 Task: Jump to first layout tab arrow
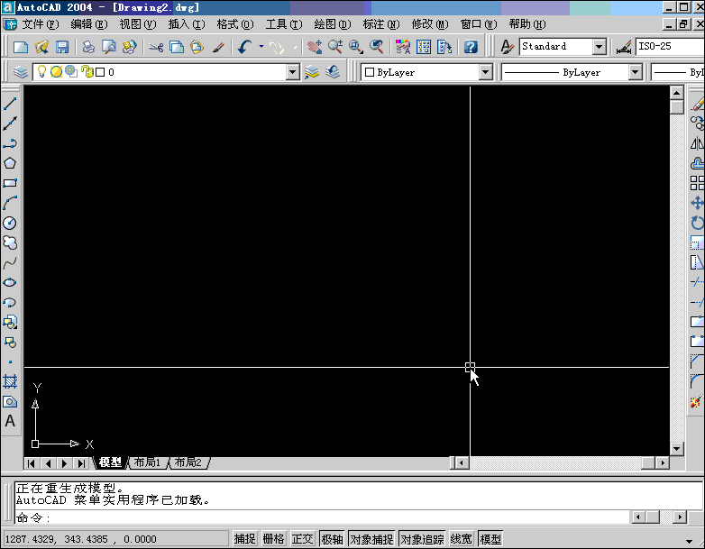[31, 463]
